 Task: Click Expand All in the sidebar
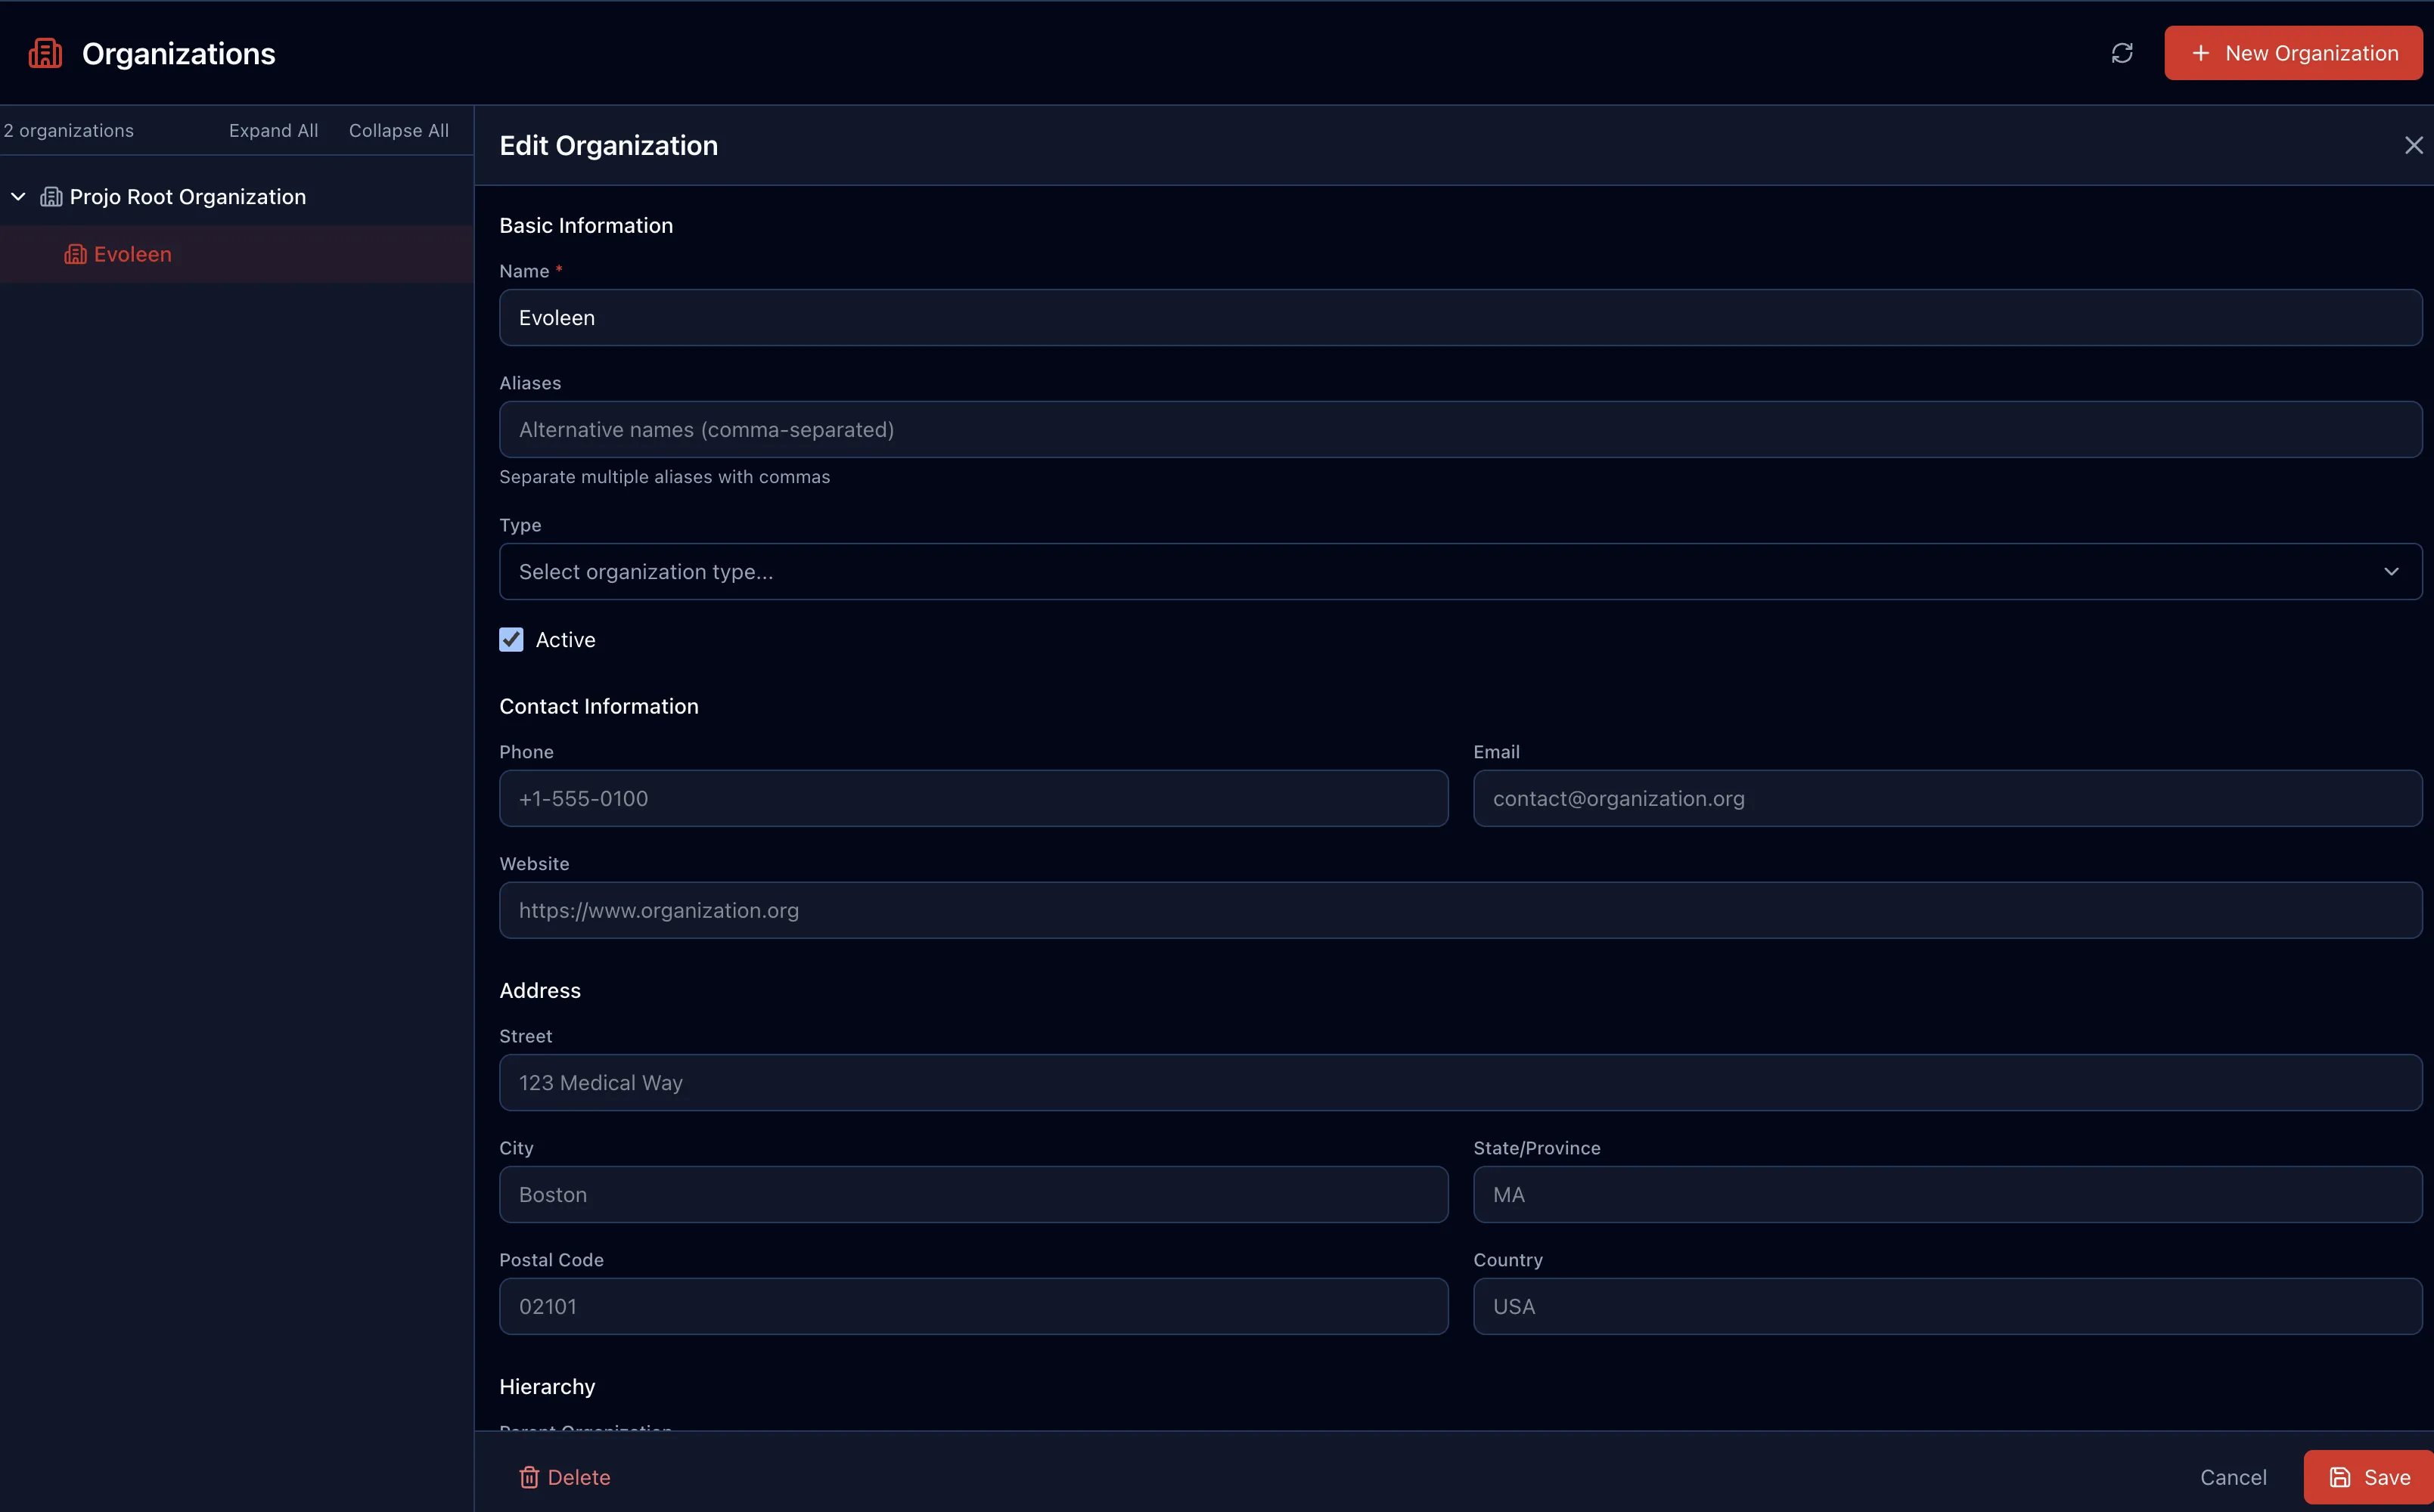[x=273, y=130]
